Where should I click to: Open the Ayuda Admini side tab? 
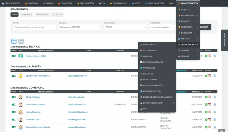click(224, 40)
